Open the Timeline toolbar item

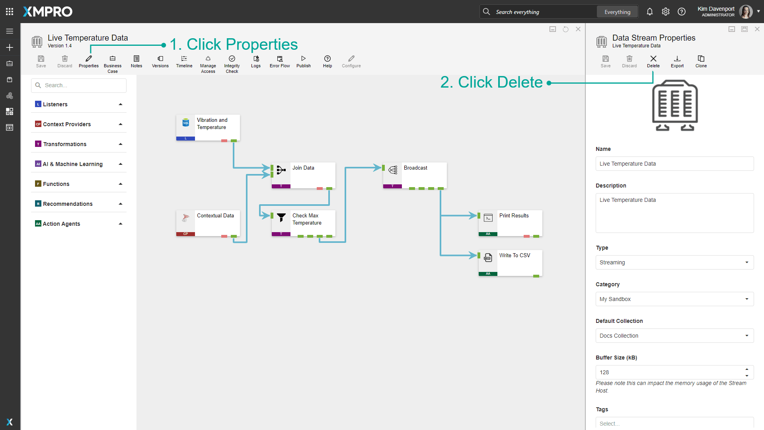click(x=184, y=59)
